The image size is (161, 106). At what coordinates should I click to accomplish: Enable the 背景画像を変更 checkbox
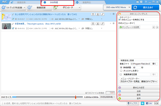click(x=121, y=74)
